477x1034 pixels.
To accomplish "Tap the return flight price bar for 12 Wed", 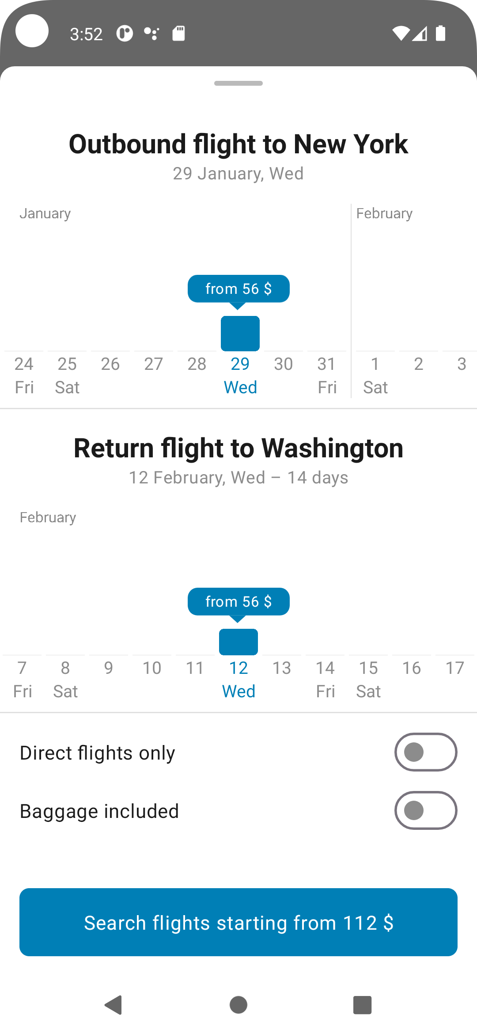I will pos(238,642).
